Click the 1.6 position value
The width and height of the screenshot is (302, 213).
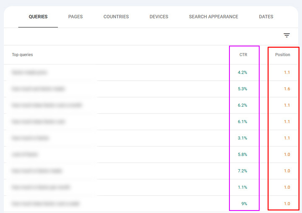click(x=287, y=89)
